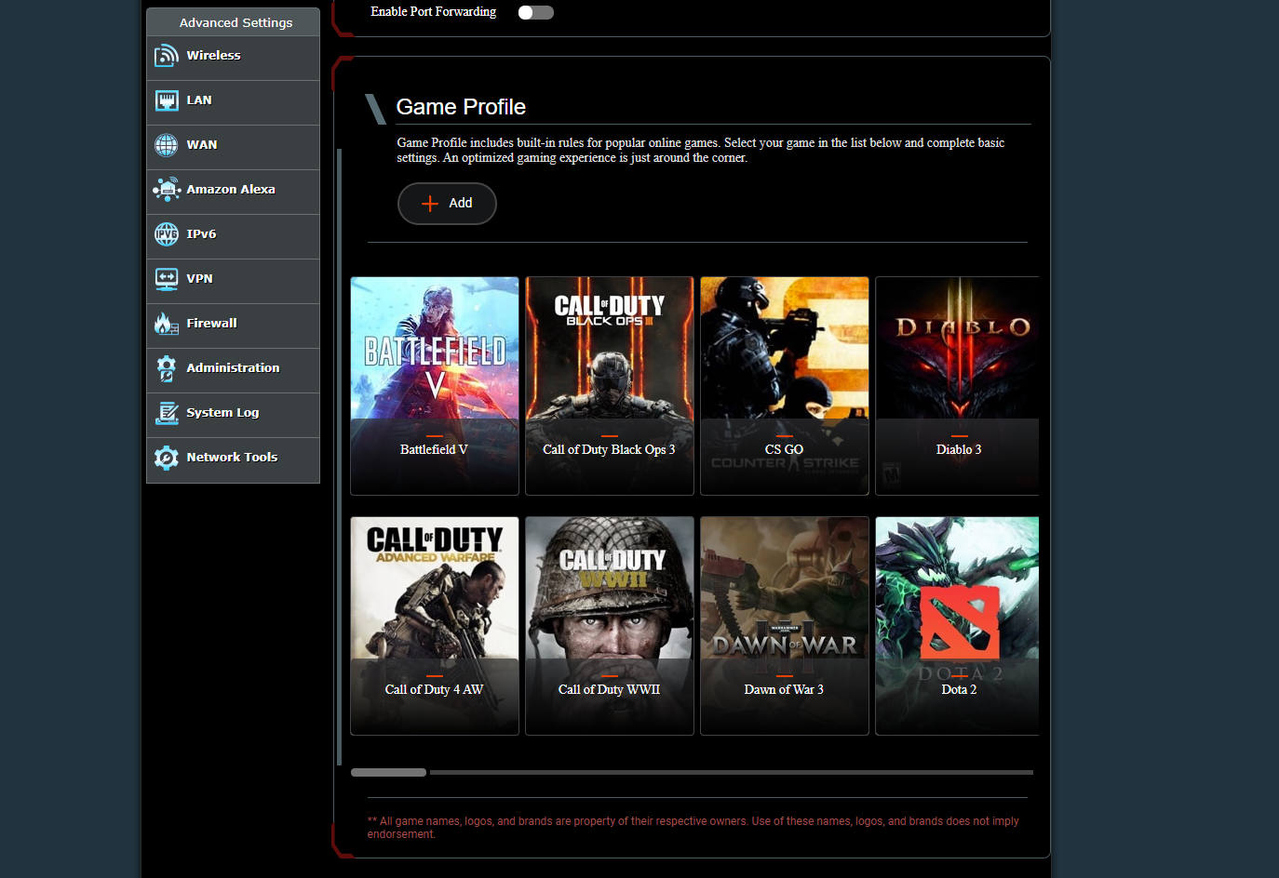Open the Network Tools page
1279x878 pixels.
point(233,459)
